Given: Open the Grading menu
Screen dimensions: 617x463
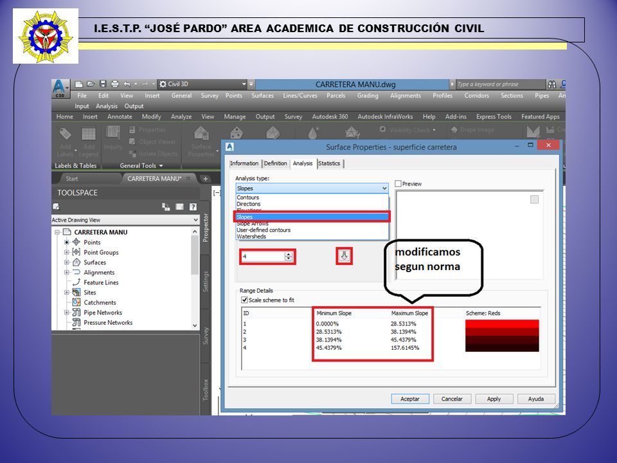Looking at the screenshot, I should tap(368, 96).
